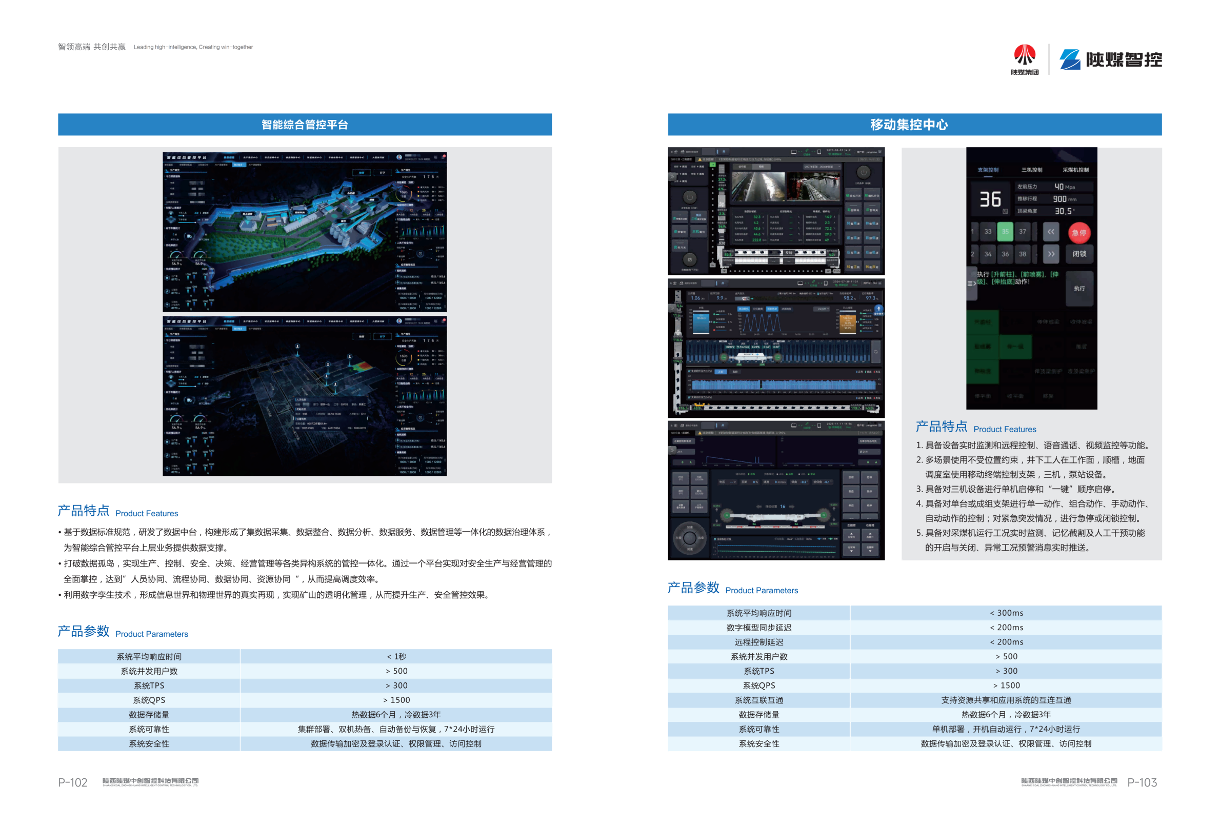1220x828 pixels.
Task: Click the 智能综合管控平台 blue header bar
Action: [x=305, y=125]
